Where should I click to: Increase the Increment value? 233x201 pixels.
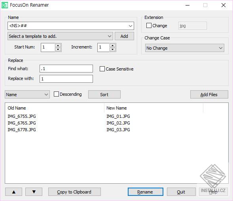click(113, 45)
